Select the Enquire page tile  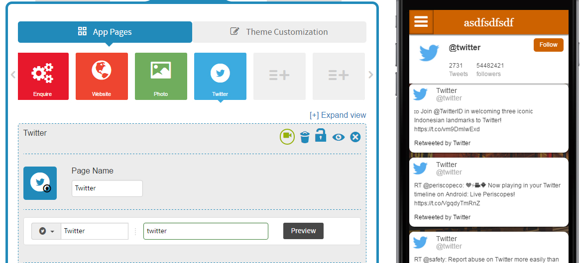pos(43,76)
